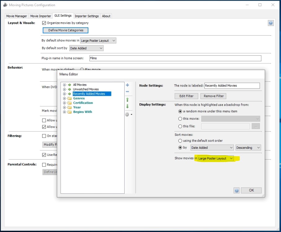Click the All Movies green arrow icon
The width and height of the screenshot is (281, 232).
70,85
